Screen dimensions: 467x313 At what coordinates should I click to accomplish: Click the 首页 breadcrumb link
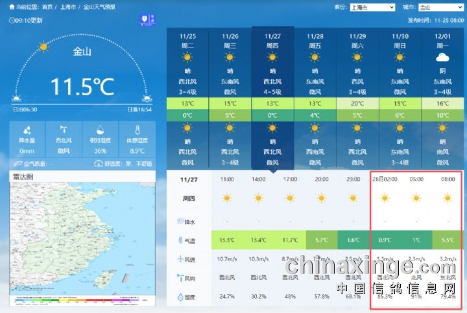[x=47, y=7]
